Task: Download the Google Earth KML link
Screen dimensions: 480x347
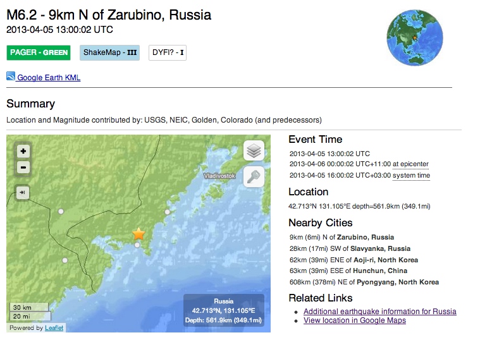Action: [49, 78]
